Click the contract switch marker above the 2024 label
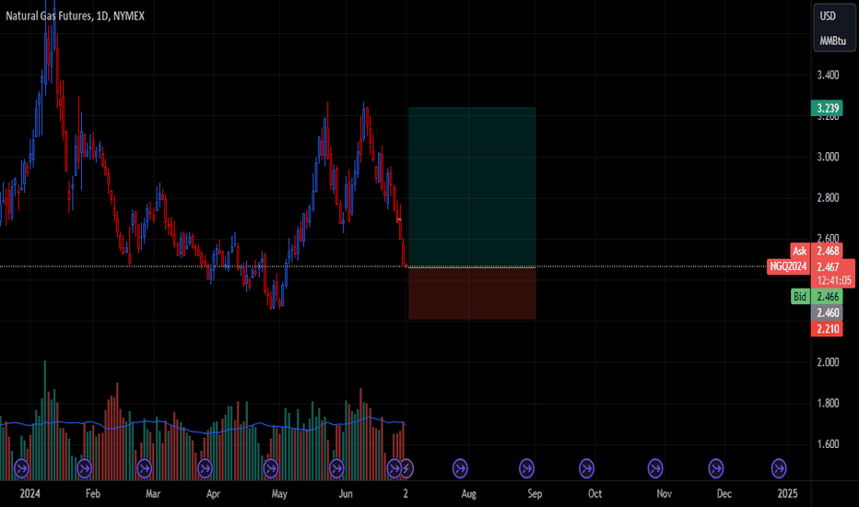This screenshot has height=507, width=859. [21, 468]
